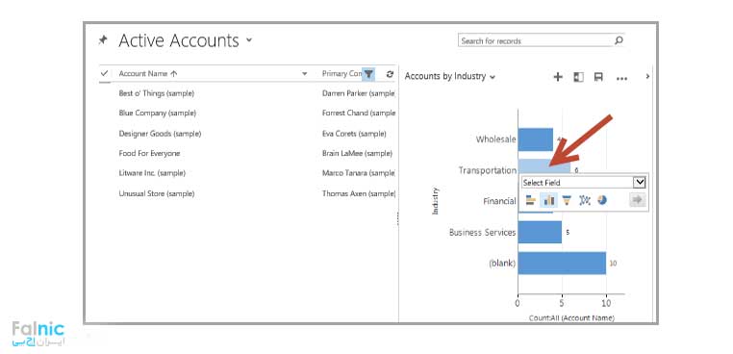Screen dimensions: 733x354
Task: Open Food For Everyone account
Action: (150, 153)
